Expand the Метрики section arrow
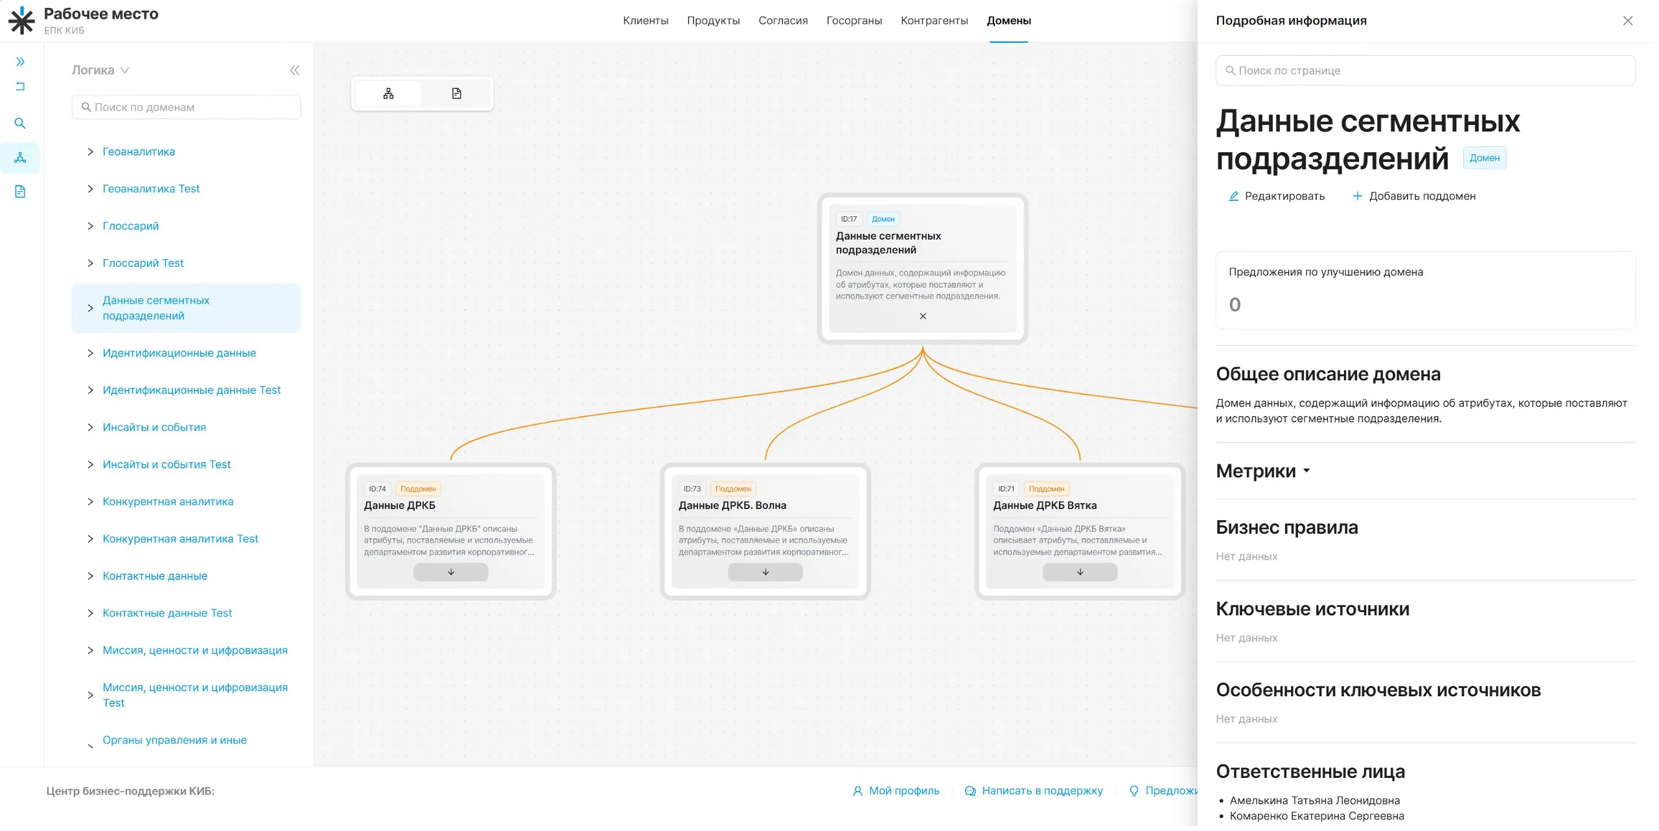 (x=1306, y=471)
